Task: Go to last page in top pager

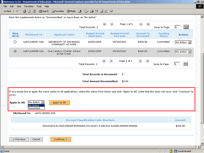Action: click(148, 24)
